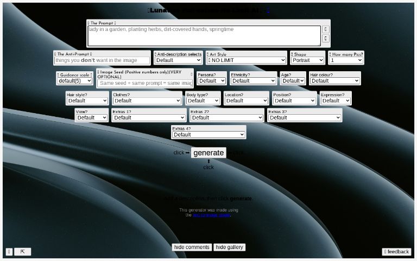Expand the Shape dropdown set to Portrait
This screenshot has width=417, height=261.
307,60
